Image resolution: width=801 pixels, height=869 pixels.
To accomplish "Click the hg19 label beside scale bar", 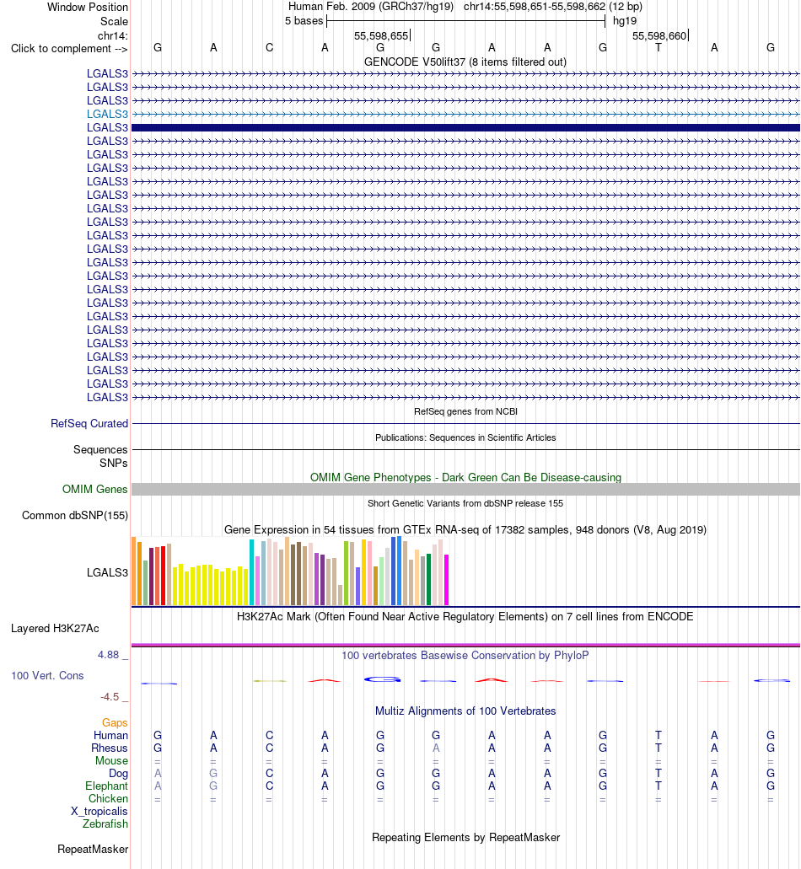I will 625,21.
